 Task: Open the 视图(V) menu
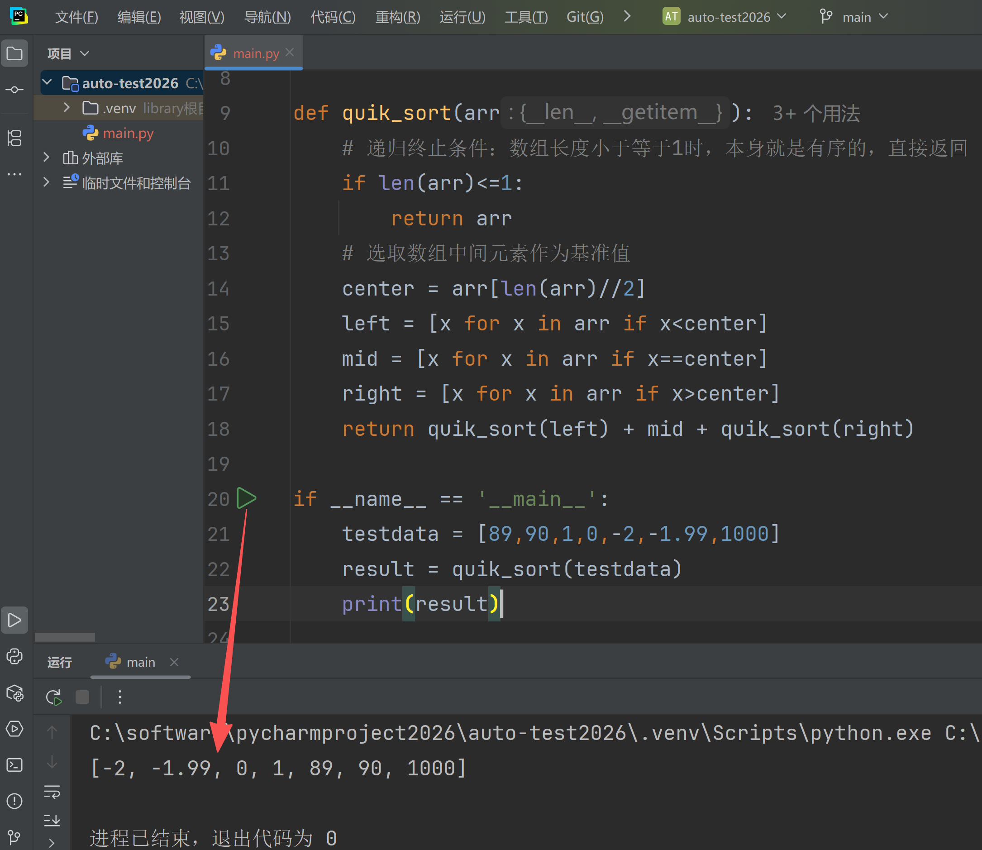click(x=201, y=17)
